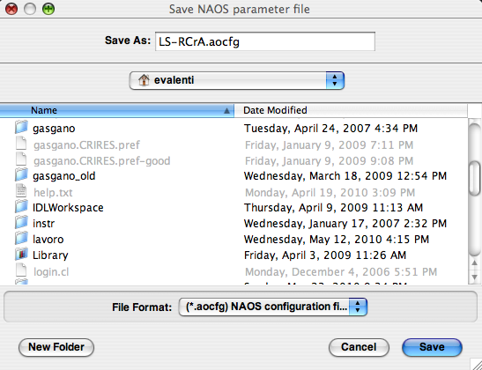Select the IDLWorkspace folder icon
The height and width of the screenshot is (370, 482).
[x=21, y=207]
